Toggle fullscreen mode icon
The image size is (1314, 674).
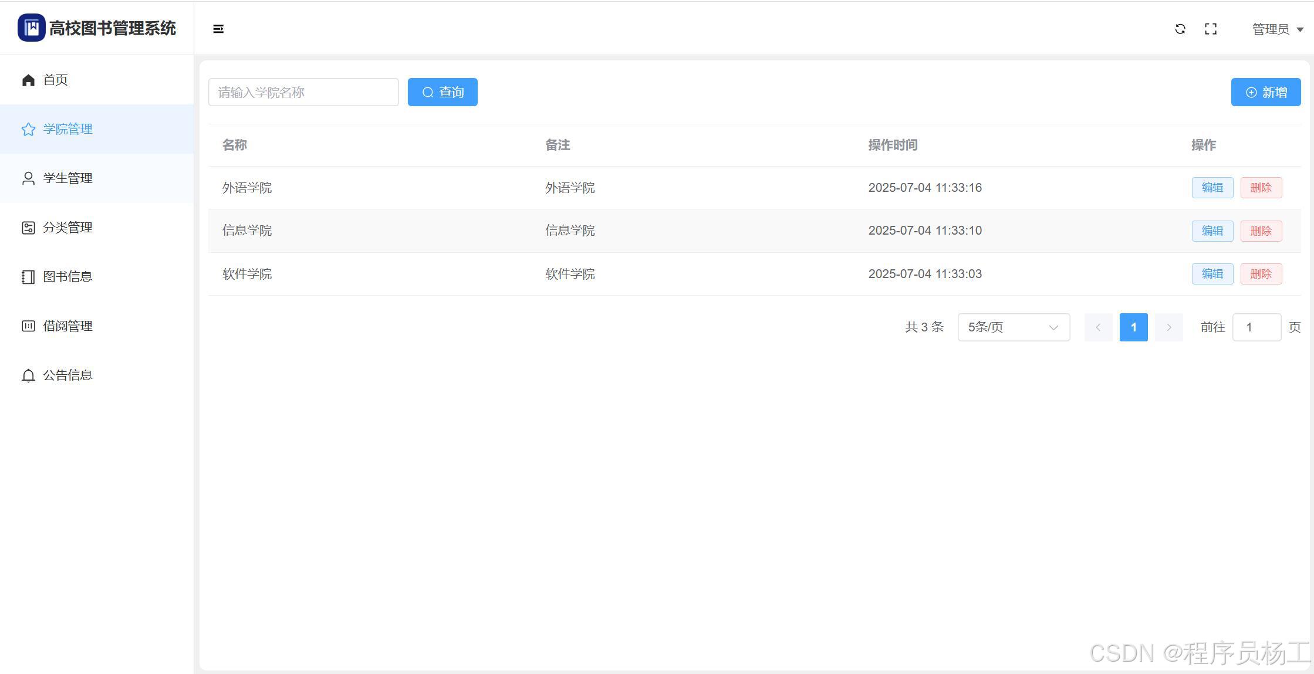point(1211,29)
